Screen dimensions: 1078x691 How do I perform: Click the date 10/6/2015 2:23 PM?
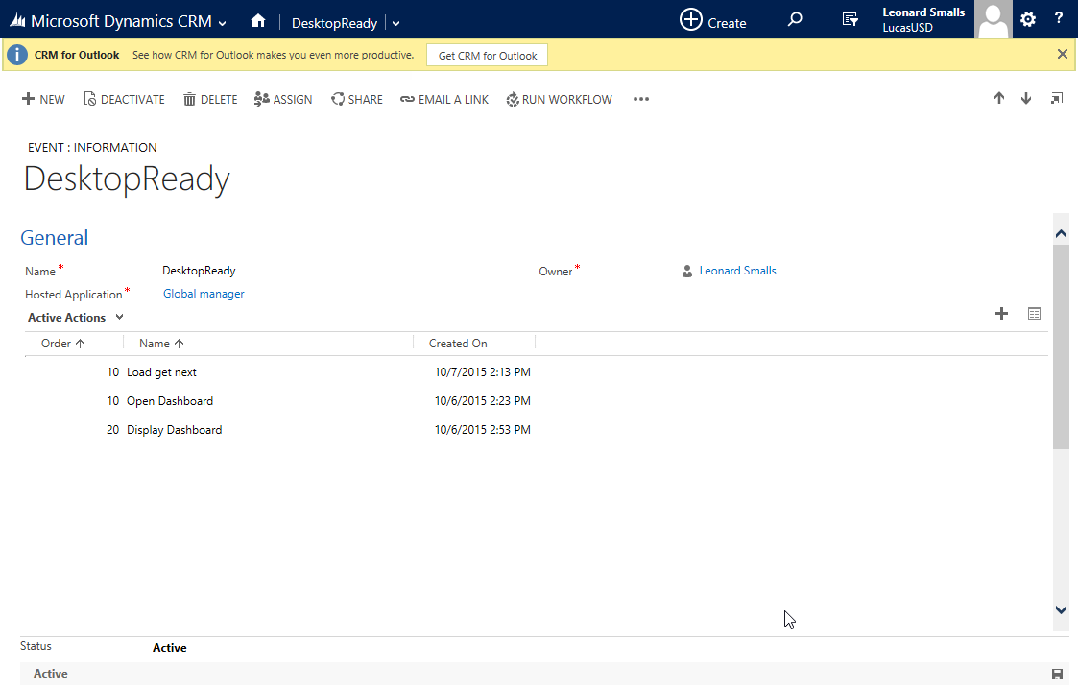point(483,401)
